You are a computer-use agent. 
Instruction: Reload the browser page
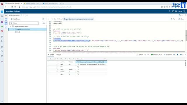[x=12, y=7]
